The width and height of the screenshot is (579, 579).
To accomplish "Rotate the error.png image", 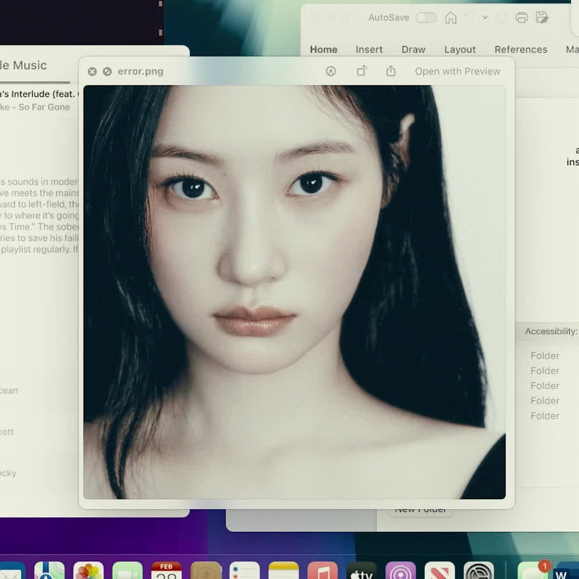I will (362, 71).
